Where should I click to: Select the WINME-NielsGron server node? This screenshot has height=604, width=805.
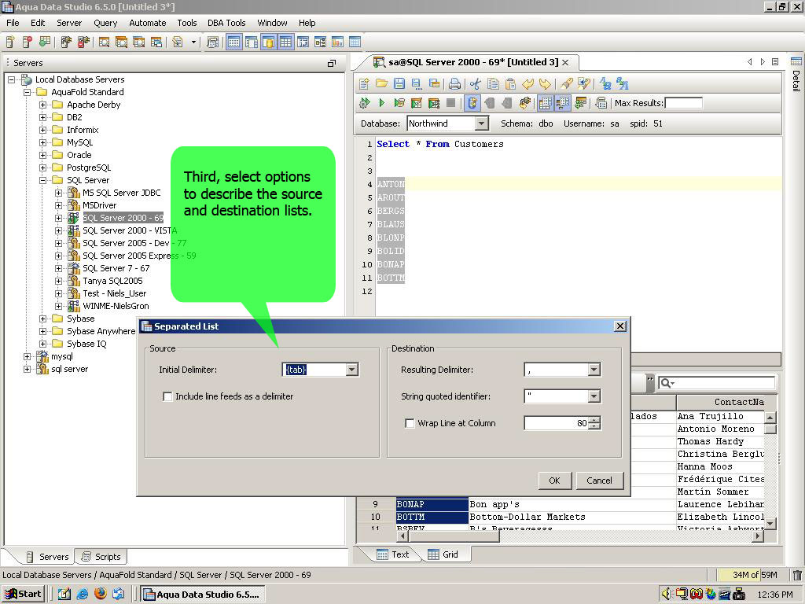coord(116,306)
